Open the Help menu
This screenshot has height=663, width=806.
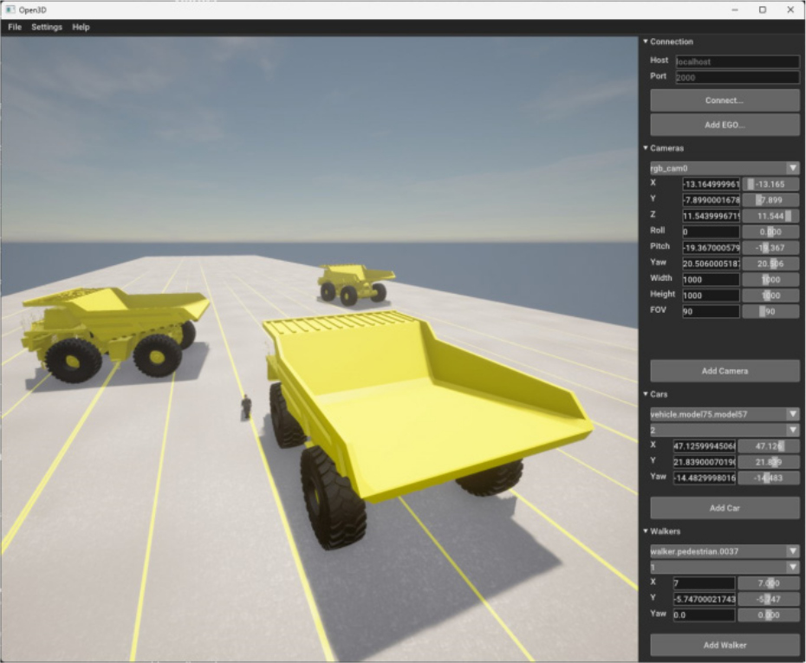click(81, 27)
